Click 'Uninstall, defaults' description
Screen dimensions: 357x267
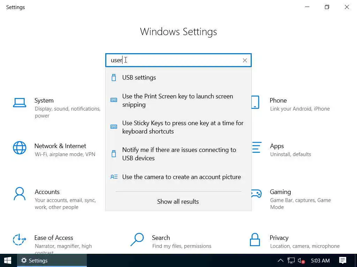[x=290, y=154]
